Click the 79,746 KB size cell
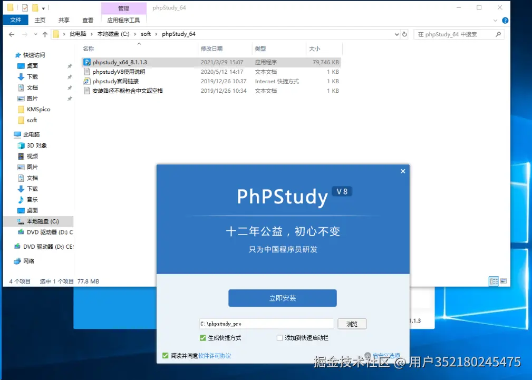The image size is (532, 380). click(x=326, y=62)
